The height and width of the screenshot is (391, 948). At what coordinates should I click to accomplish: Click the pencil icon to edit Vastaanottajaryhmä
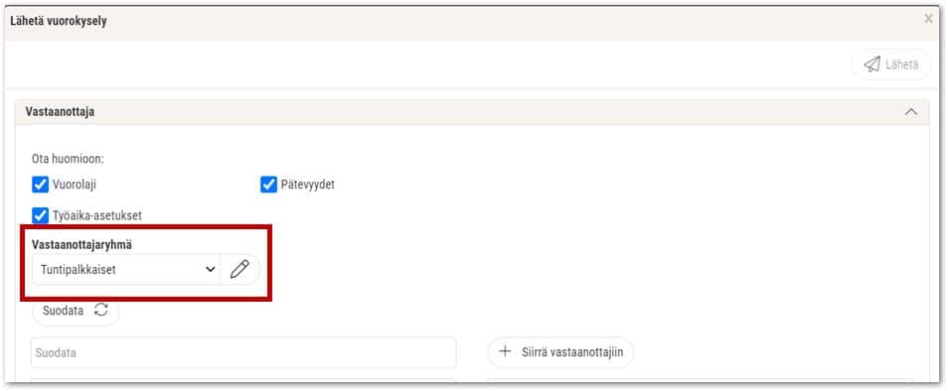(239, 269)
